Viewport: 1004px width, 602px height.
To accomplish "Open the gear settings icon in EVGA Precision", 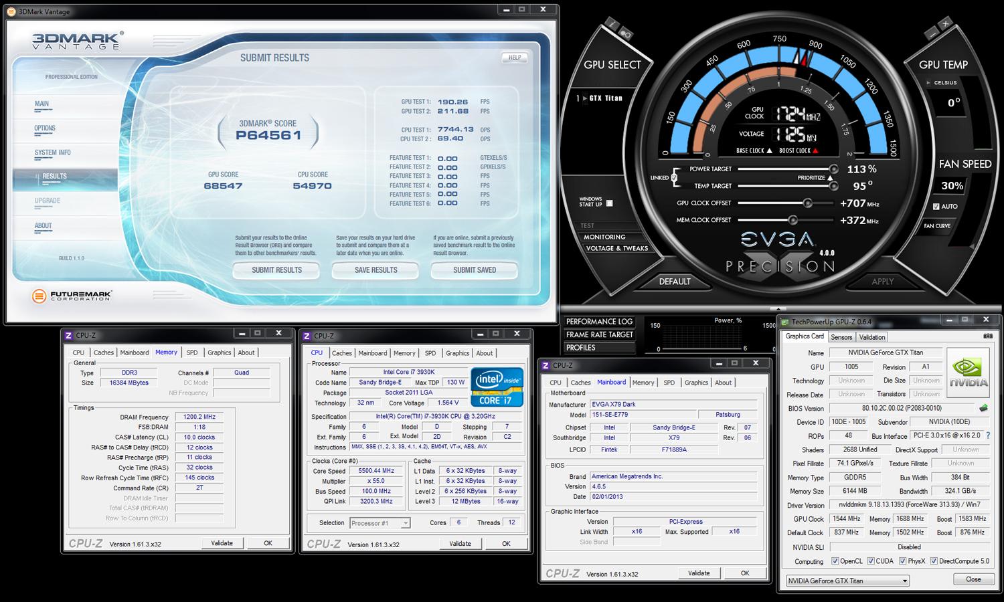I will (x=625, y=32).
